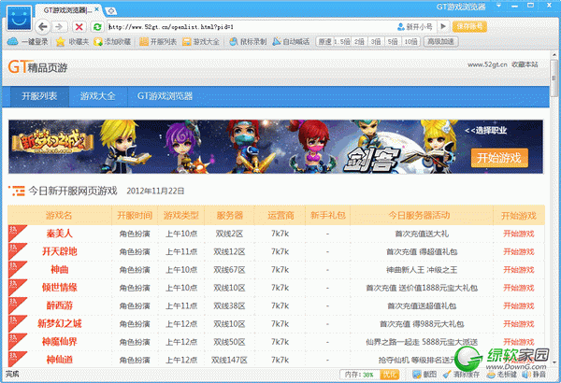Image resolution: width=561 pixels, height=383 pixels.
Task: Select 3倍 speed
Action: pyautogui.click(x=376, y=42)
